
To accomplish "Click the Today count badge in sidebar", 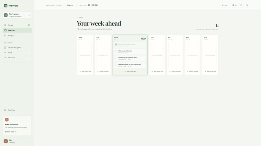I will point(29,25).
